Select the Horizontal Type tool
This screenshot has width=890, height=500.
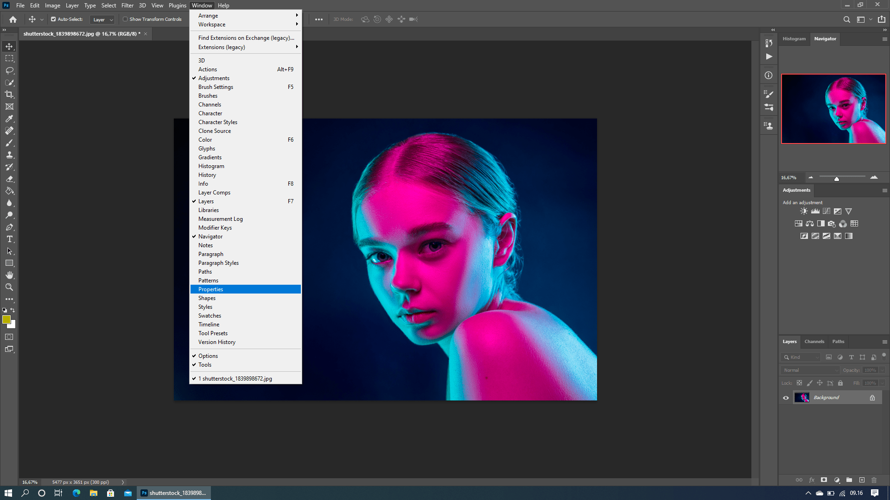(x=9, y=239)
